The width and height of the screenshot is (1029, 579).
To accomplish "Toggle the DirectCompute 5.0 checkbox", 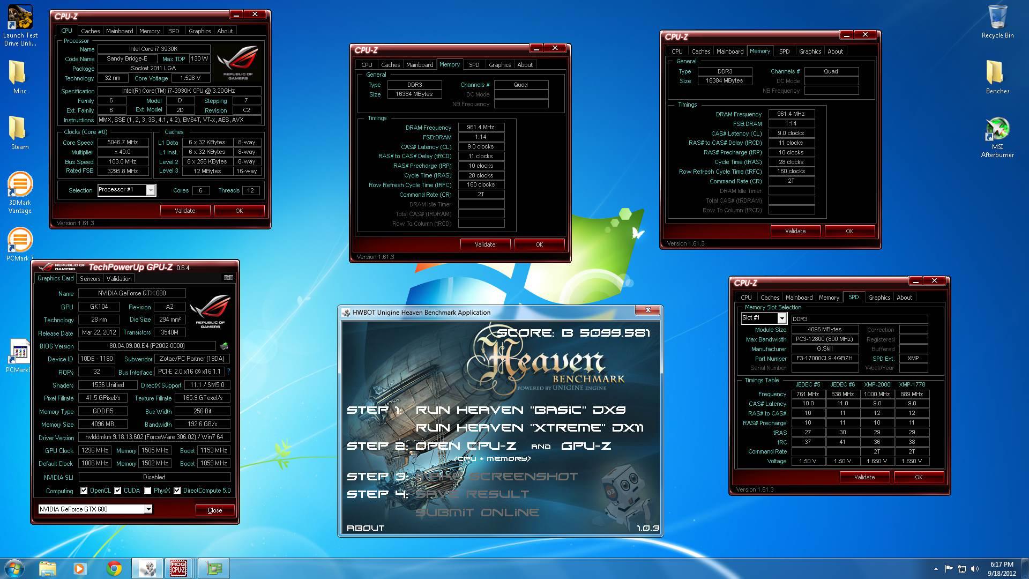I will [x=177, y=491].
